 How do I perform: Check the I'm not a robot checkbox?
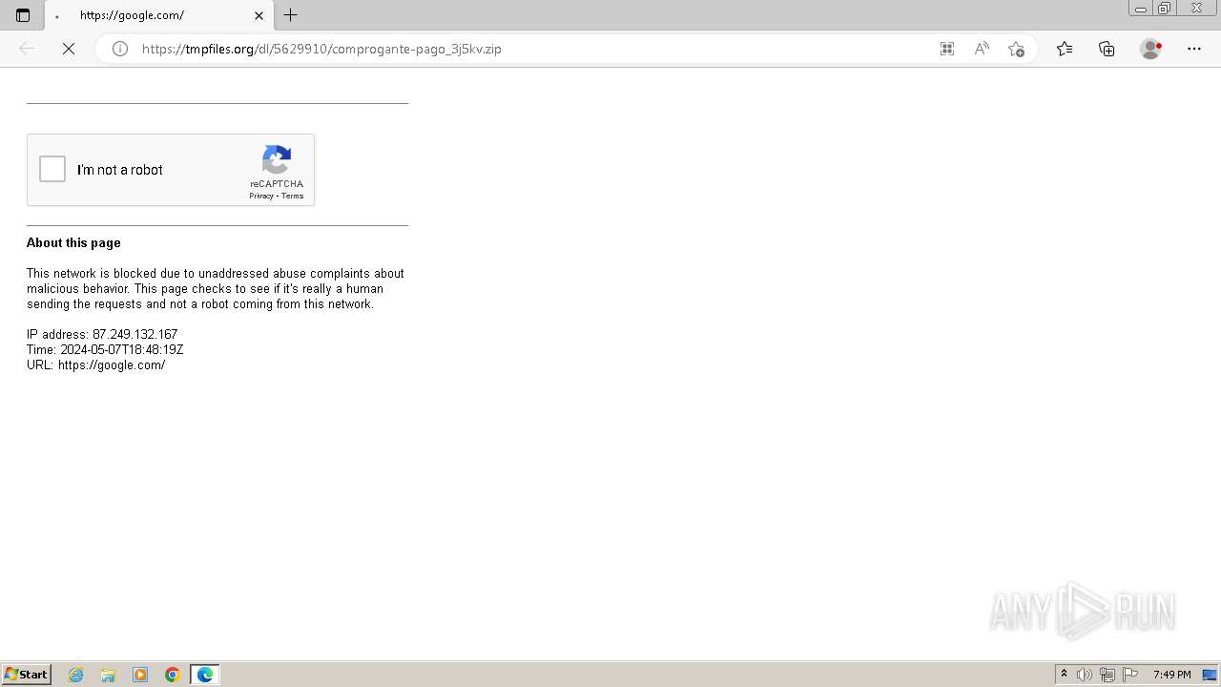[52, 170]
